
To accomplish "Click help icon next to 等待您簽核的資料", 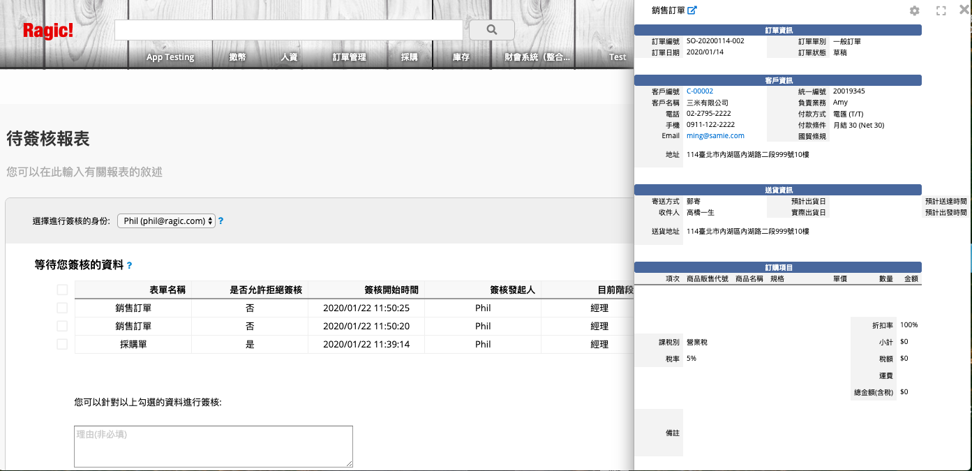I will [130, 266].
